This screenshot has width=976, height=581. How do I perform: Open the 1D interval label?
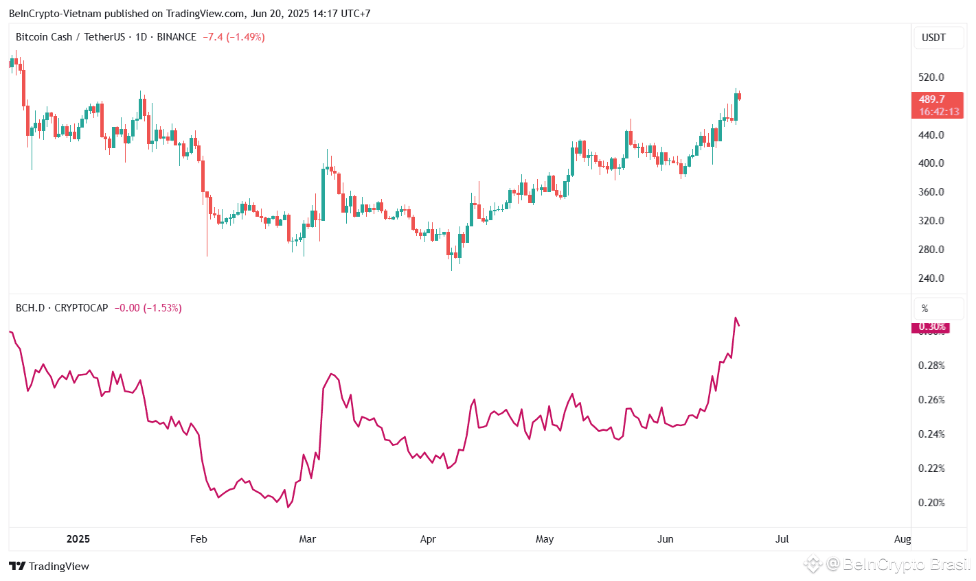[141, 37]
